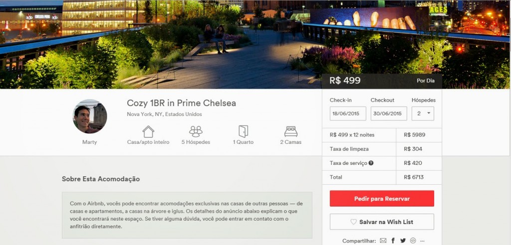511x245 pixels.
Task: Open the Taxa de serviço help question-mark icon
Action: pos(371,163)
